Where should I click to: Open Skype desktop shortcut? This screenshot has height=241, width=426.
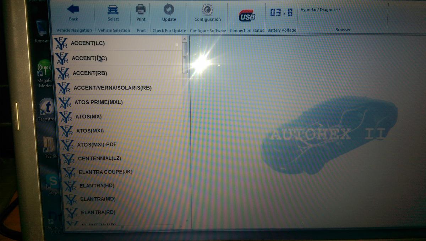click(52, 185)
